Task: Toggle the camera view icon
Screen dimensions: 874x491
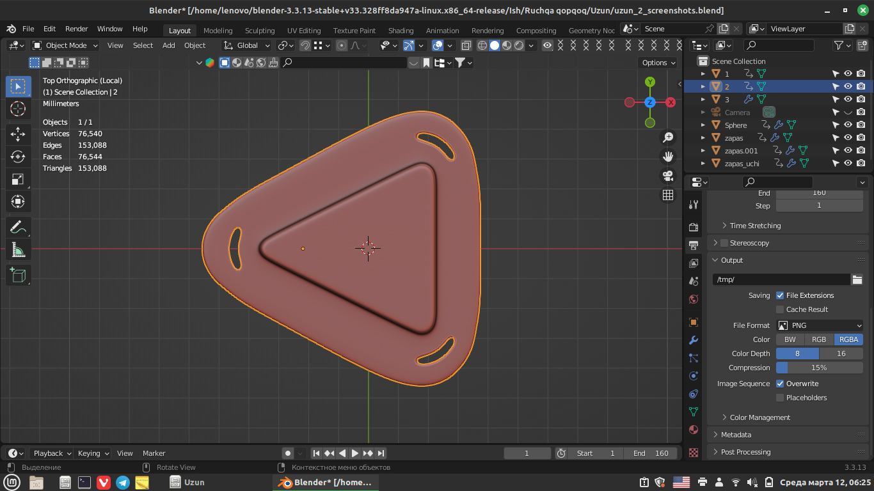Action: [x=669, y=176]
